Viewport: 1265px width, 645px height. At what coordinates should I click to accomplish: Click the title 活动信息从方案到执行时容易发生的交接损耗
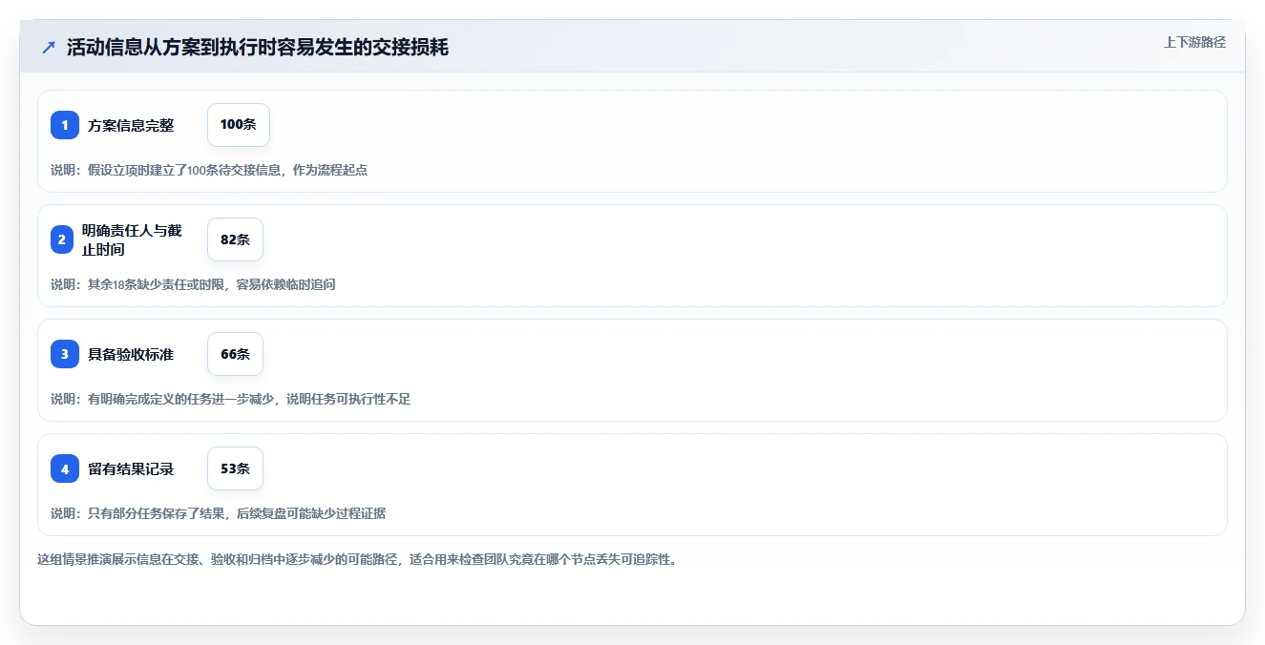point(258,48)
